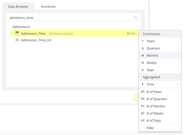The image size is (184, 135).
Task: Click the T icon beside Time
Action: [x=143, y=84]
